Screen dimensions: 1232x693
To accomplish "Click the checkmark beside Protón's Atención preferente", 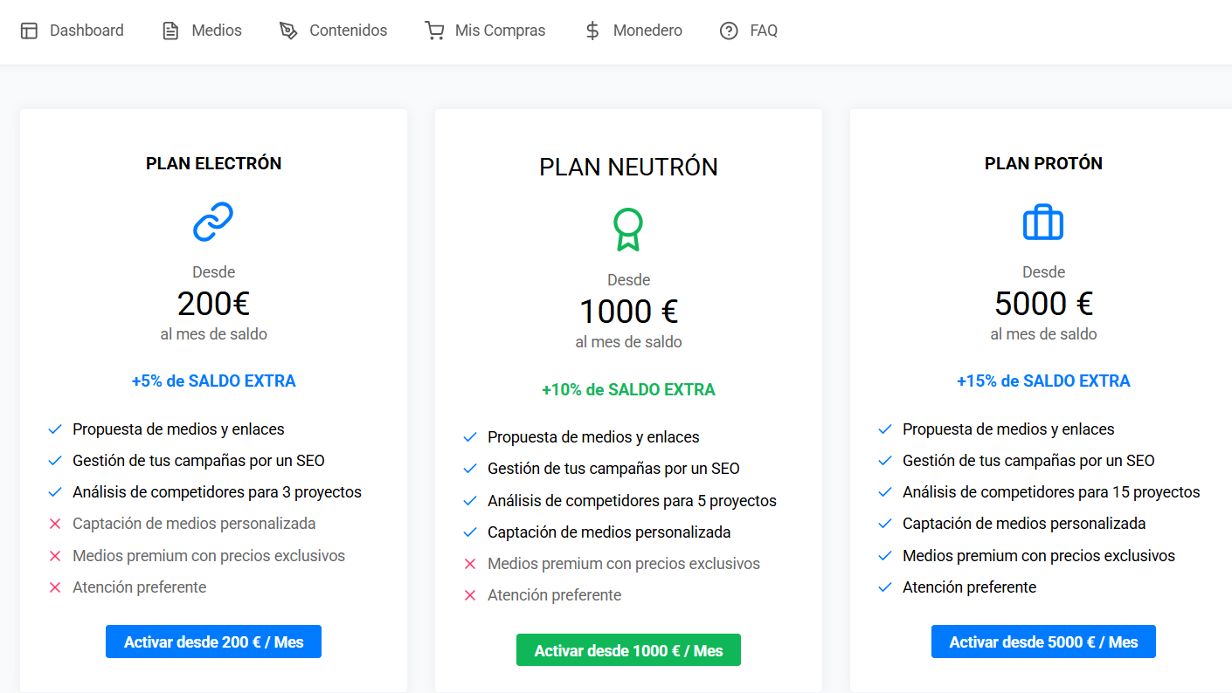I will [885, 587].
